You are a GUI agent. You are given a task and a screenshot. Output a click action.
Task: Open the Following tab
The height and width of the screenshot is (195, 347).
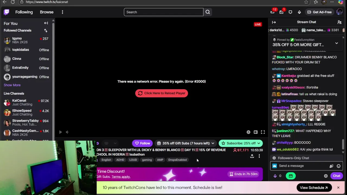(24, 12)
